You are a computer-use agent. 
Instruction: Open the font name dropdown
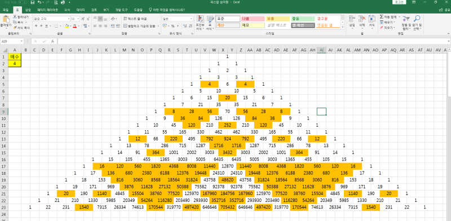69,19
